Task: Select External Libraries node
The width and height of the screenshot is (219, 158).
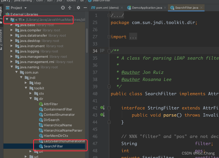Action: (24, 14)
